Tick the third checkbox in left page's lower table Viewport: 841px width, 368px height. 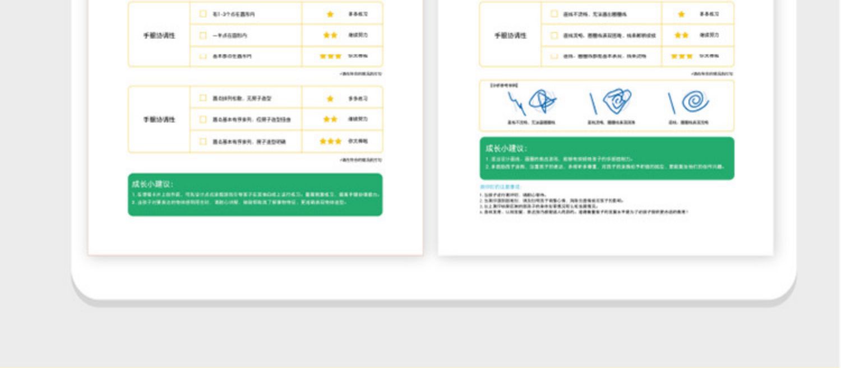pyautogui.click(x=203, y=141)
